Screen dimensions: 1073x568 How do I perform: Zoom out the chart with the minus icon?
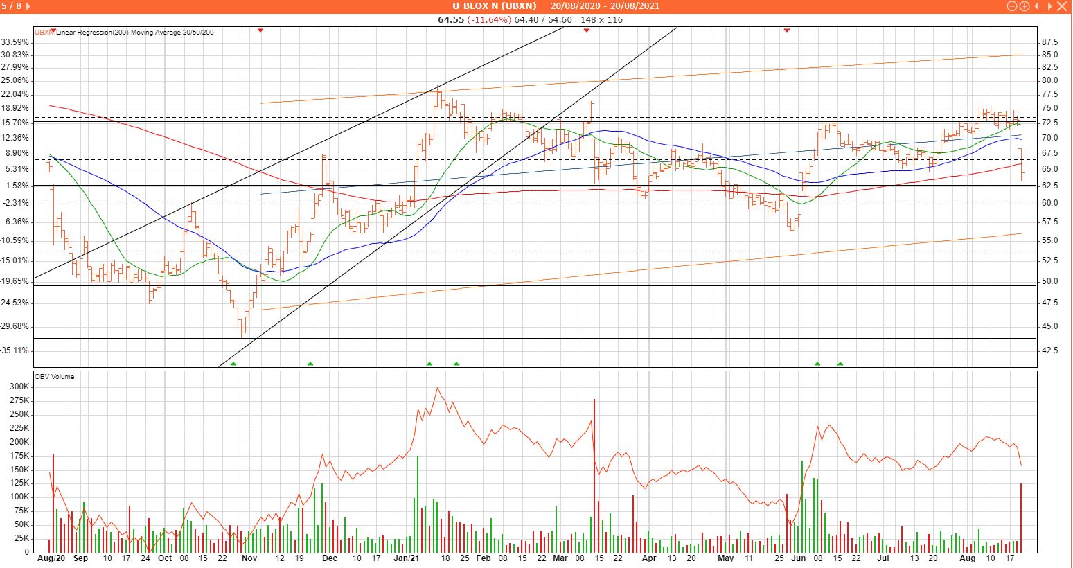(x=1012, y=6)
